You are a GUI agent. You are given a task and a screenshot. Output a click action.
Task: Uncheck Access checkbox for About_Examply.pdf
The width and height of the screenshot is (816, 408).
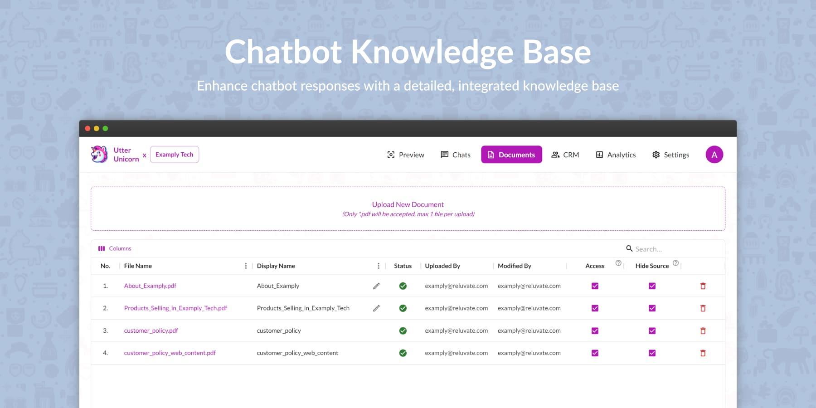[595, 286]
